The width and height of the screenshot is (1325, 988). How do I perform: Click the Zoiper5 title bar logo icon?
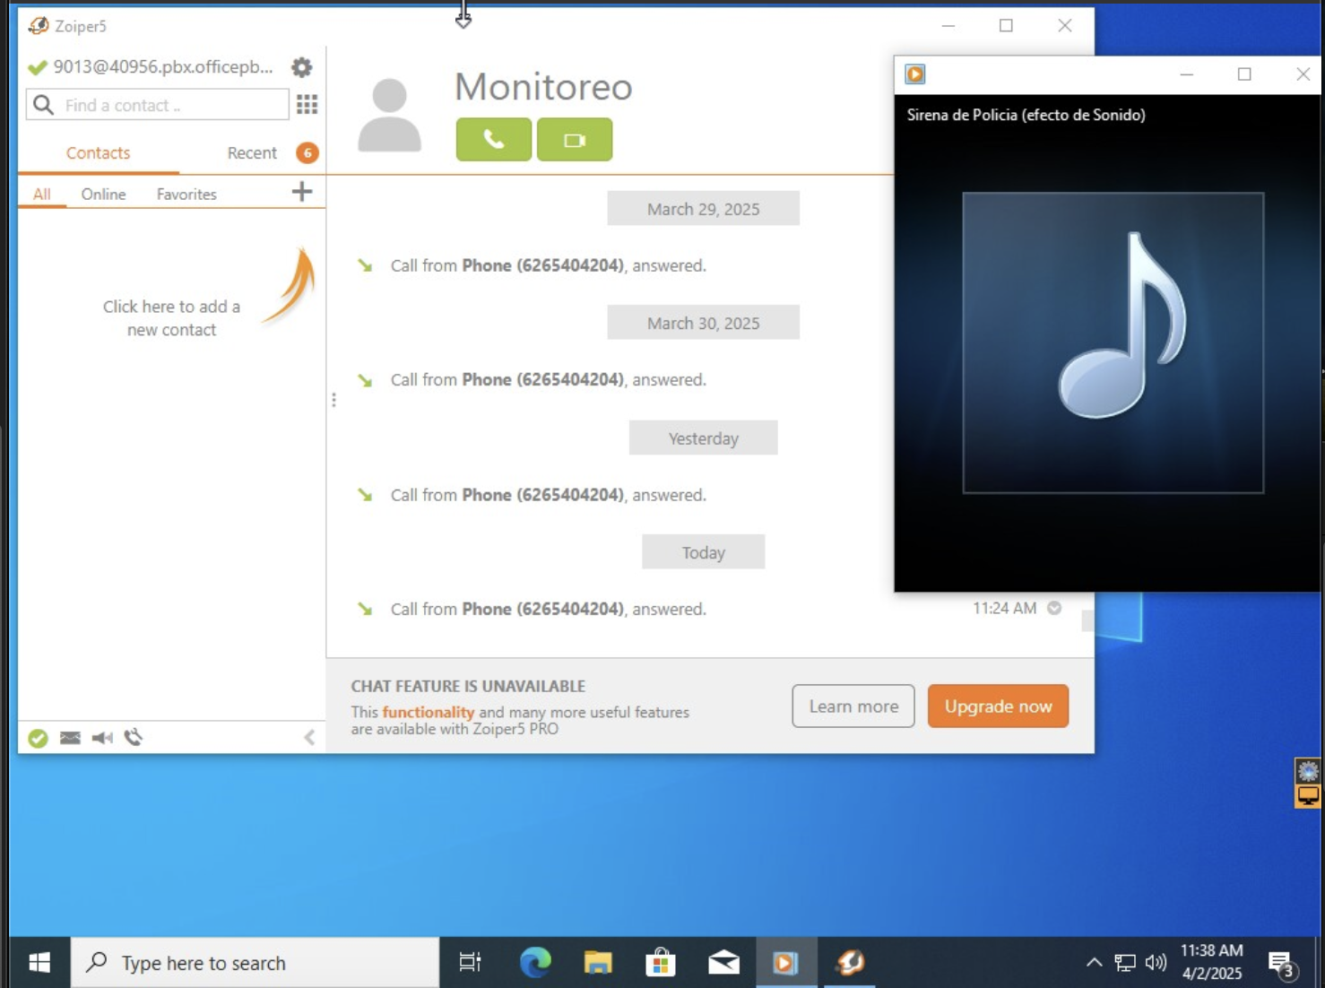tap(39, 26)
